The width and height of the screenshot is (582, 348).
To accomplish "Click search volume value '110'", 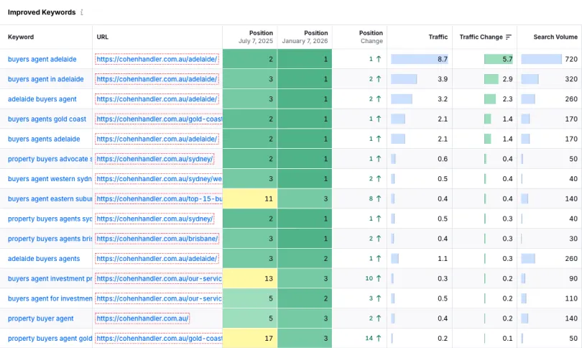I will (x=571, y=298).
